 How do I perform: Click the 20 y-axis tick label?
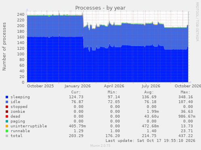[22, 77]
